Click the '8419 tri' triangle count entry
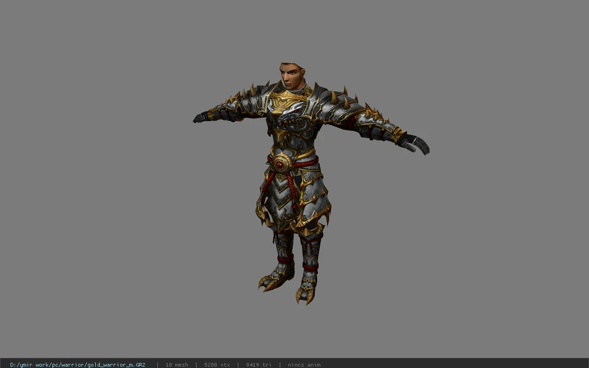The image size is (589, 368). 259,365
